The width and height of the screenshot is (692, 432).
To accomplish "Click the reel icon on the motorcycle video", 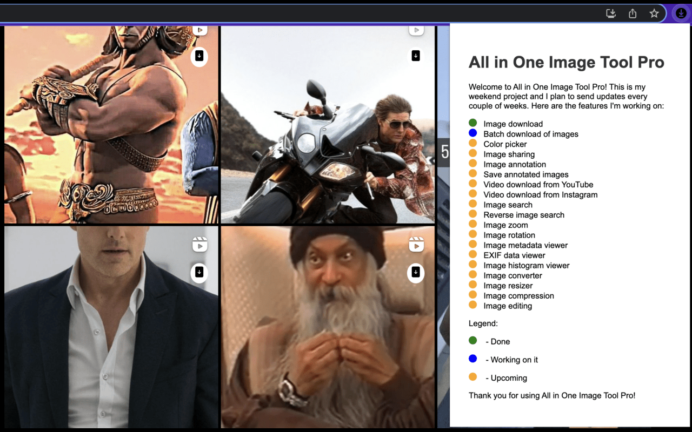I will click(x=416, y=30).
